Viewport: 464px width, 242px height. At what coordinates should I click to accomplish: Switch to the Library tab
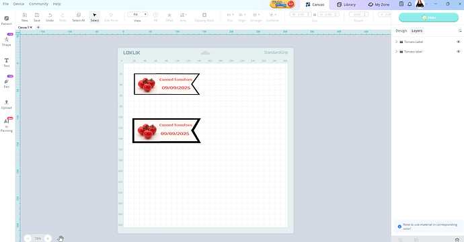(346, 5)
